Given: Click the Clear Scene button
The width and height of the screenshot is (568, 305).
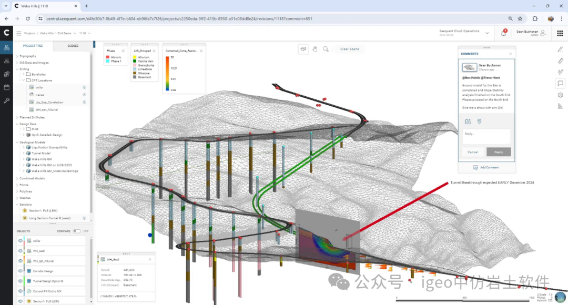Looking at the screenshot, I should tap(349, 49).
